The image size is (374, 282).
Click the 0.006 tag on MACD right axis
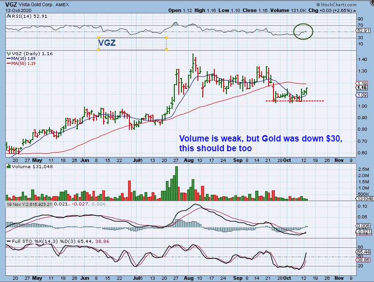(x=363, y=226)
